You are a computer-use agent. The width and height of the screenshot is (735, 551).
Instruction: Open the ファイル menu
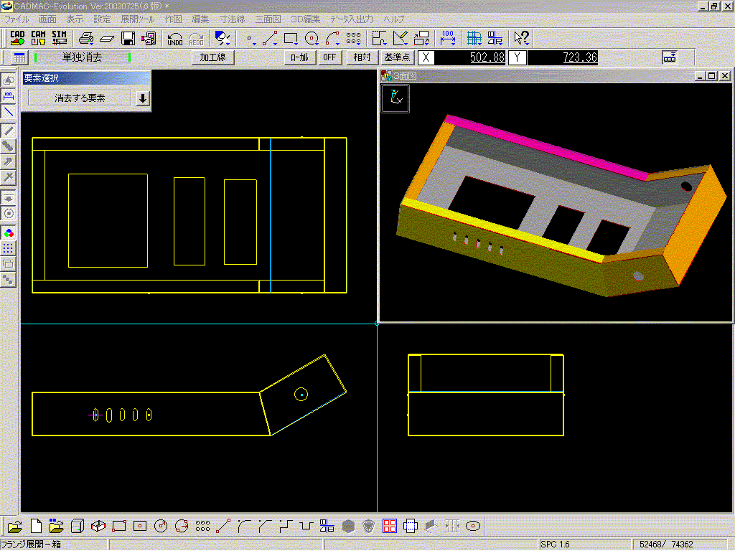[x=17, y=19]
